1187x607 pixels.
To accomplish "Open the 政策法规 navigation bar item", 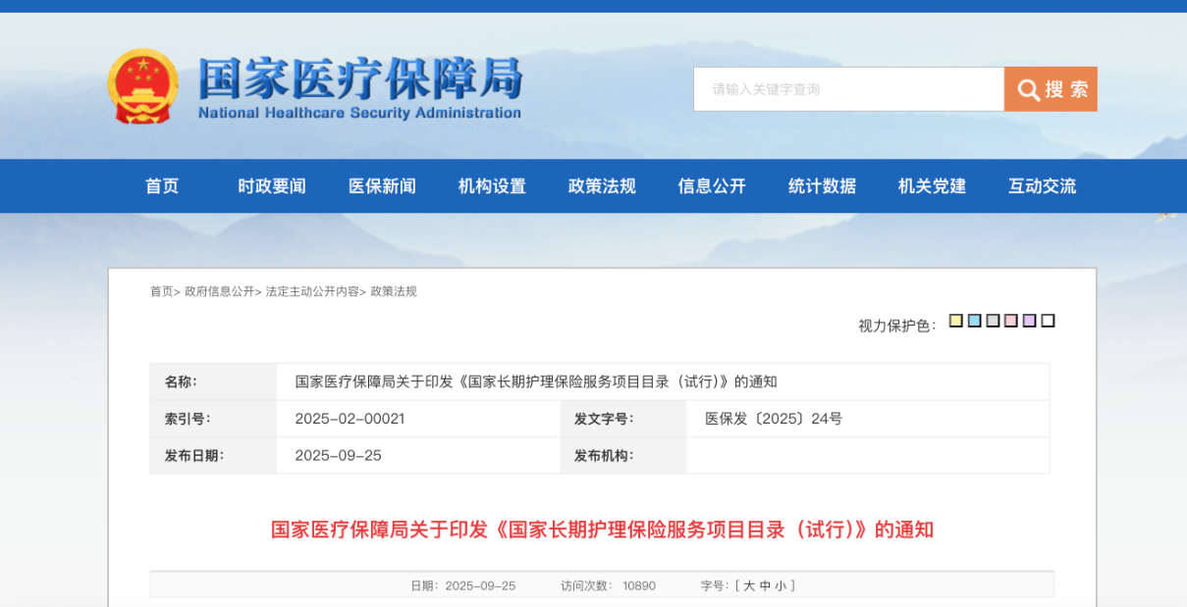I will click(602, 186).
